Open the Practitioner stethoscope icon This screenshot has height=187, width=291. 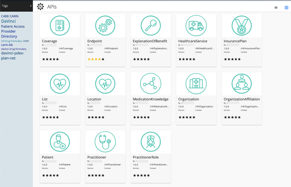105,142
